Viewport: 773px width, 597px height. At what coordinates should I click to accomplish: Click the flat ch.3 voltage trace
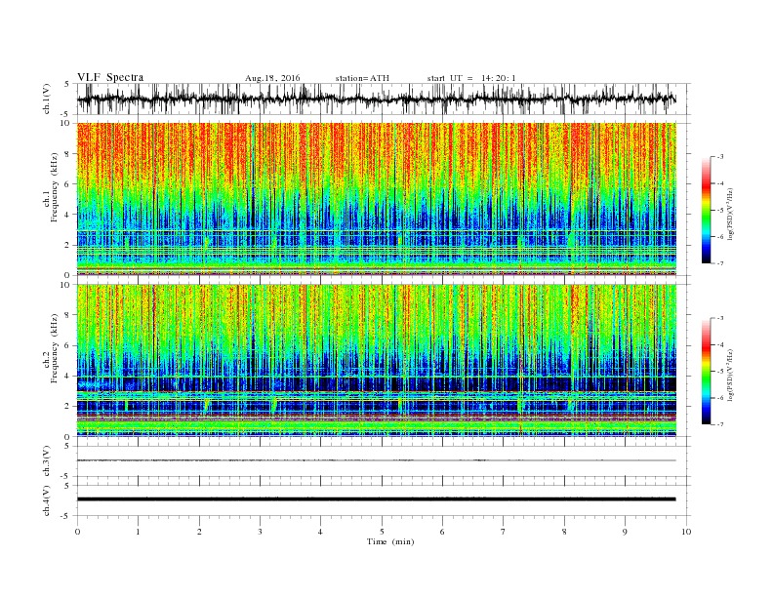(377, 460)
